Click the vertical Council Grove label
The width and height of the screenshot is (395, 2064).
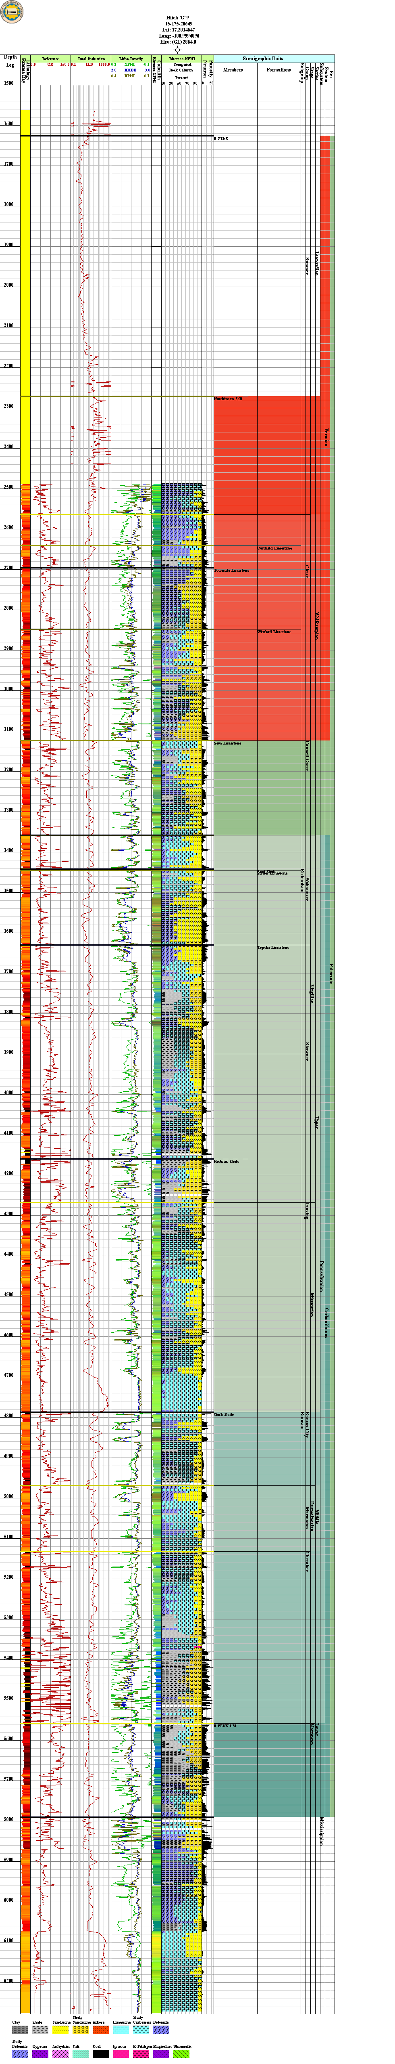[307, 755]
